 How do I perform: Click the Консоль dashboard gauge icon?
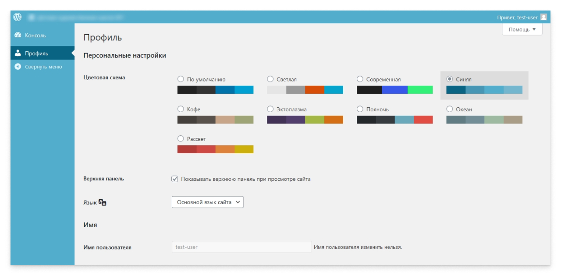click(x=18, y=35)
